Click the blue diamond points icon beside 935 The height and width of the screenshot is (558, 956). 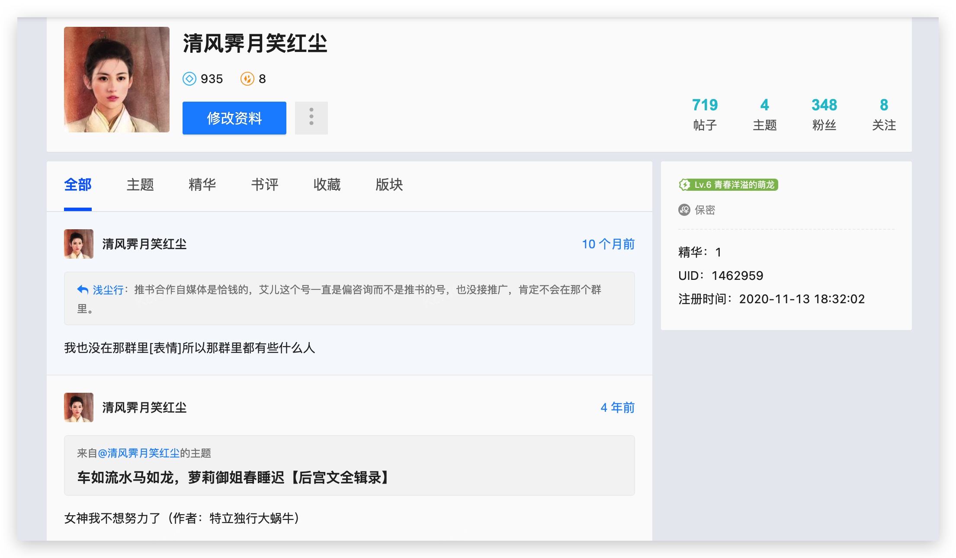click(x=189, y=79)
